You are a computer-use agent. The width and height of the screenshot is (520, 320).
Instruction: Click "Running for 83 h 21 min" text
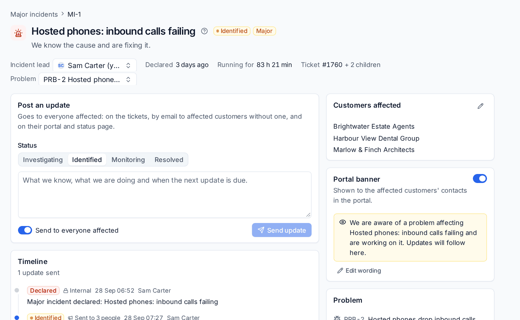(x=254, y=65)
